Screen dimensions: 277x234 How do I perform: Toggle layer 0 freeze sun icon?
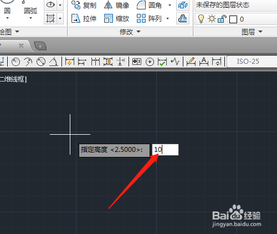(x=212, y=19)
